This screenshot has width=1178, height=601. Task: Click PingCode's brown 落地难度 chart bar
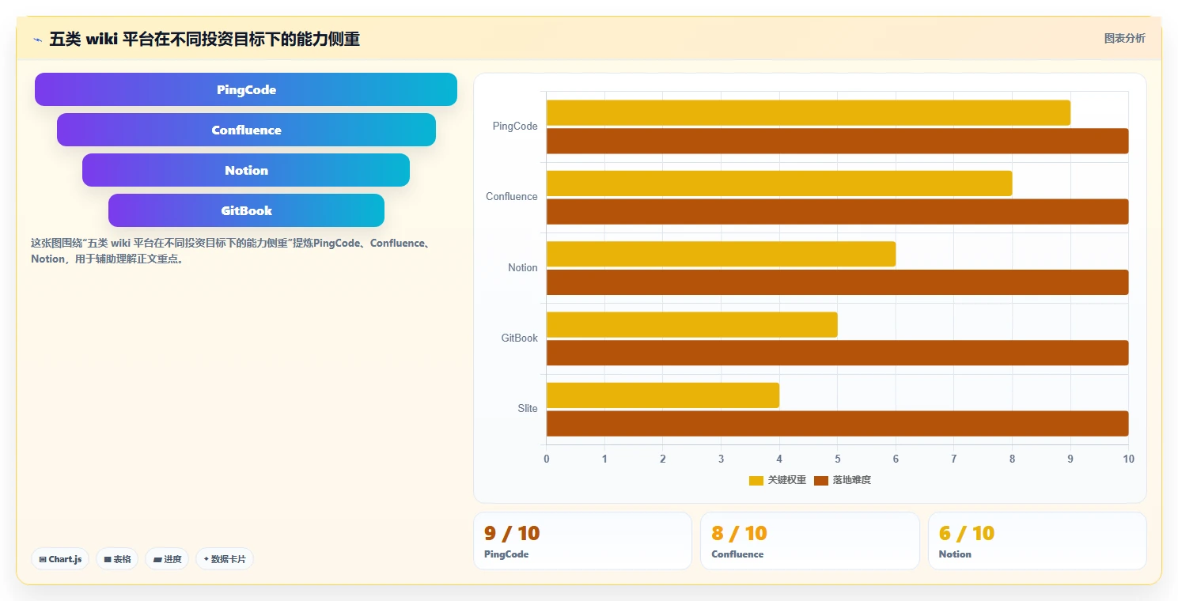coord(837,141)
